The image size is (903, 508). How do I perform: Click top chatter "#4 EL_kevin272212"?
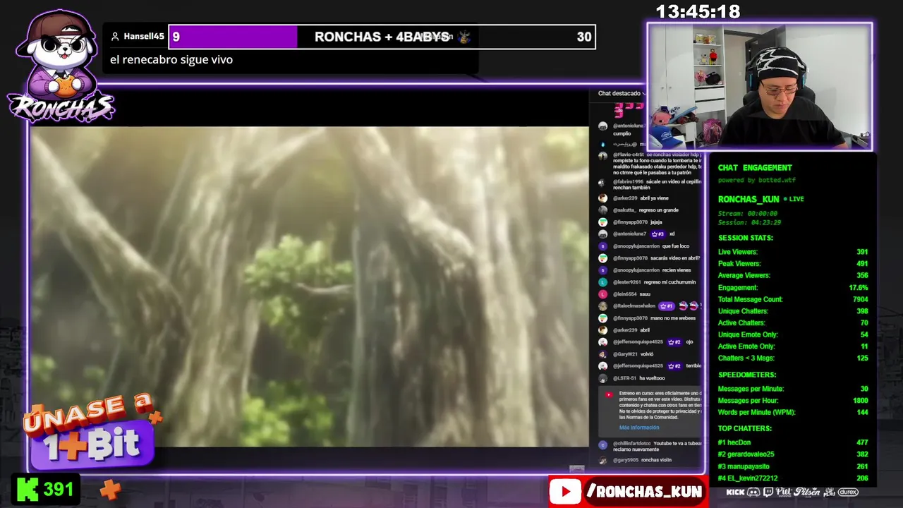pos(793,478)
